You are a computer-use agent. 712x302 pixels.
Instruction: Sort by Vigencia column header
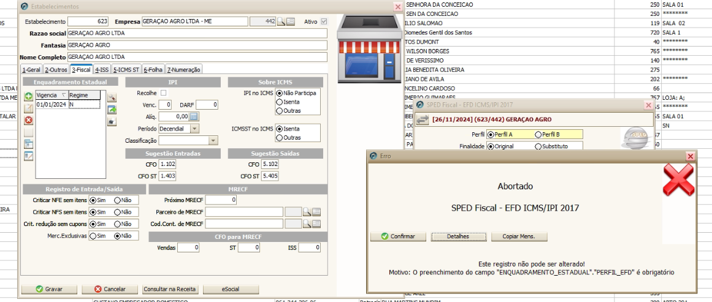click(x=52, y=95)
